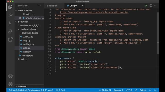165x92 pixels.
Task: Open the Explorer view icon
Action: click(x=10, y=7)
